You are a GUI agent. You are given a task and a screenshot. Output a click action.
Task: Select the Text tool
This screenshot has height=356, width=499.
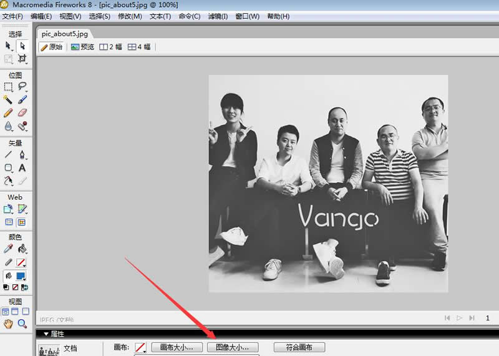(22, 168)
